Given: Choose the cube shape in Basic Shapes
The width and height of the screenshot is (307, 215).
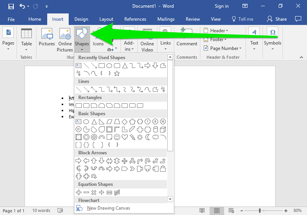Looking at the screenshot, I should click(x=163, y=129).
